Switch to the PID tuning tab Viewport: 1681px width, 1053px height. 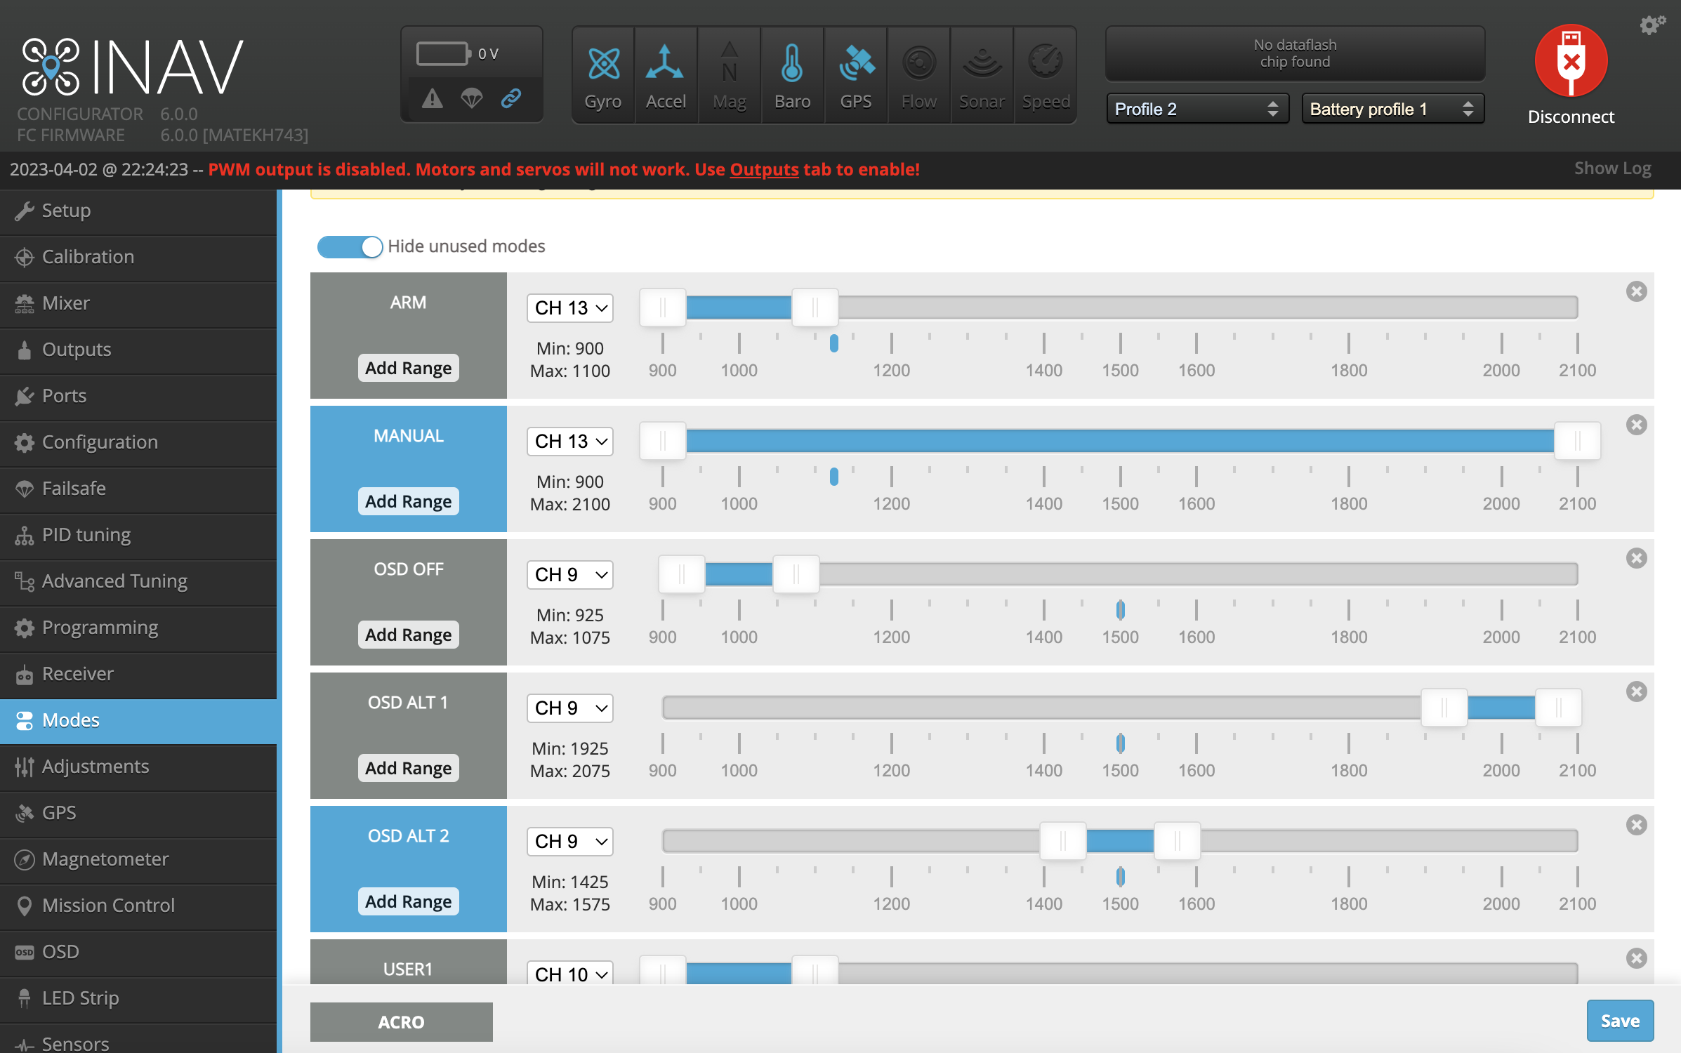pyautogui.click(x=86, y=534)
